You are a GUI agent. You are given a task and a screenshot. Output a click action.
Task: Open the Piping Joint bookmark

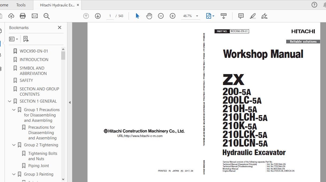pyautogui.click(x=39, y=166)
